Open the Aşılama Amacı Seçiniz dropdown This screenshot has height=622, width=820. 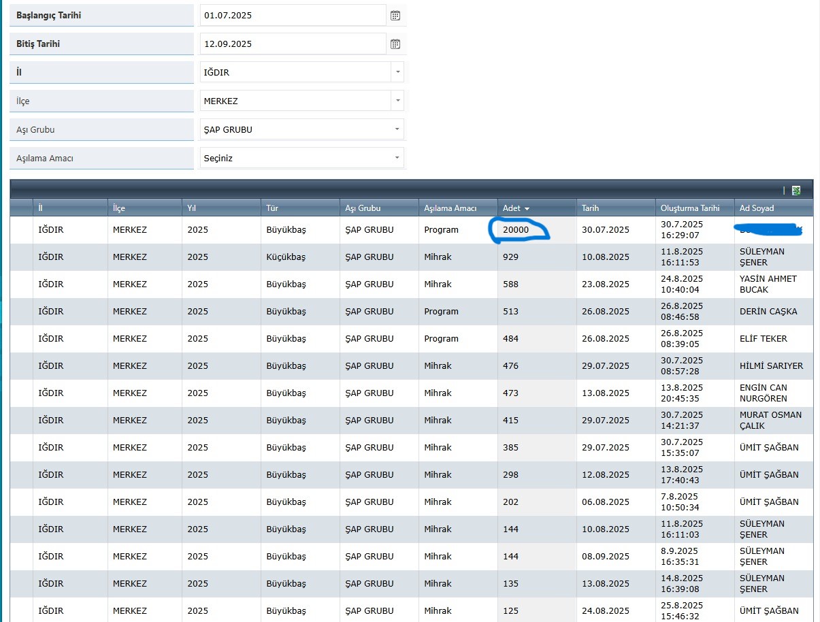coord(397,158)
